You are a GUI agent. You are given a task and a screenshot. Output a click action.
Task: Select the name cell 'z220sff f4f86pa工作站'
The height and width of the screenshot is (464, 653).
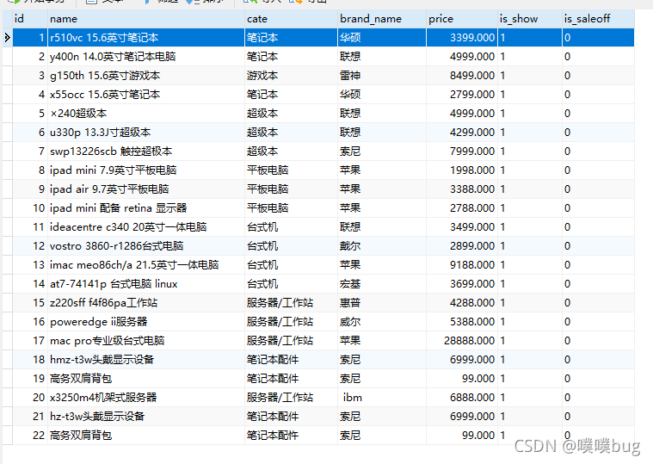pyautogui.click(x=145, y=303)
